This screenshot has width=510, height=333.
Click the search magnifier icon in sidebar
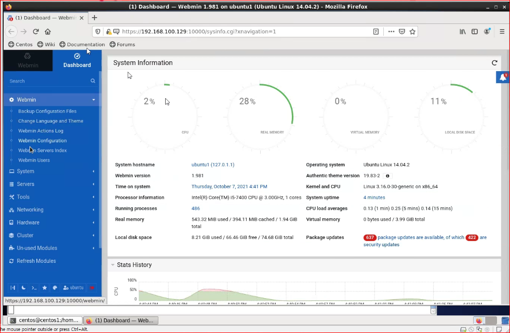pos(92,81)
